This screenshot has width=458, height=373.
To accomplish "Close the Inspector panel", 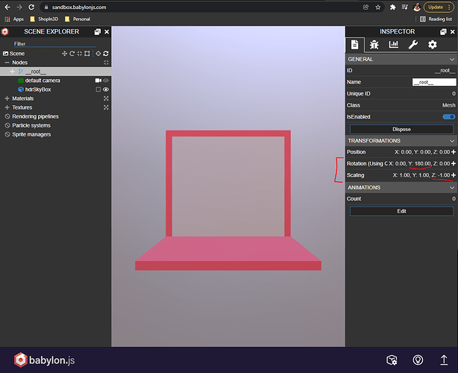I will 453,32.
